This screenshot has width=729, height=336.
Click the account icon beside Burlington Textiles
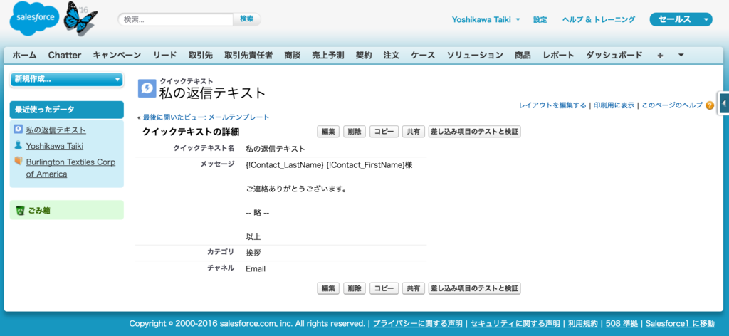tap(18, 162)
